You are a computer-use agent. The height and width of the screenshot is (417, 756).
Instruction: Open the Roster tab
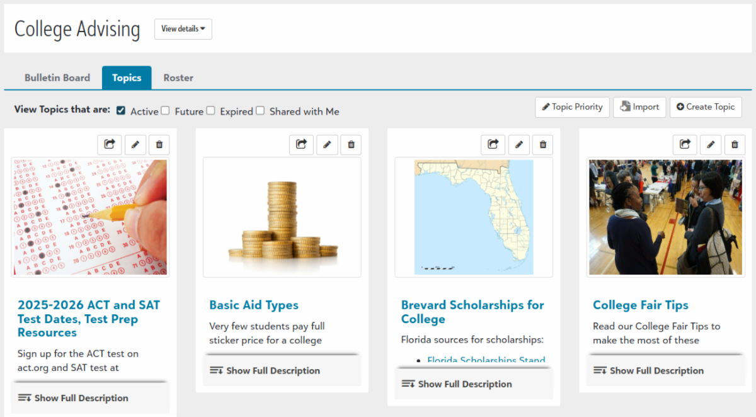178,78
